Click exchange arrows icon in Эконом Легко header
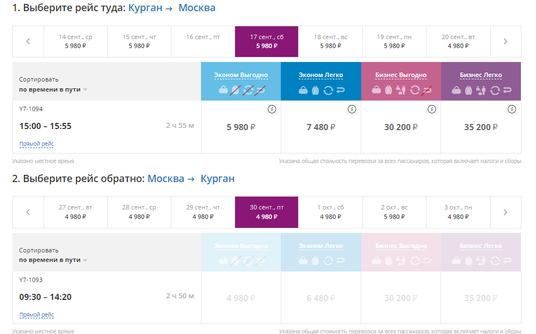The height and width of the screenshot is (334, 536). pos(328,90)
